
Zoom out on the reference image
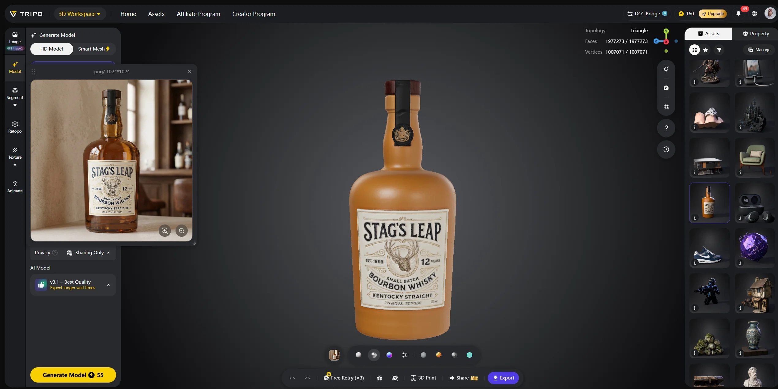point(182,231)
